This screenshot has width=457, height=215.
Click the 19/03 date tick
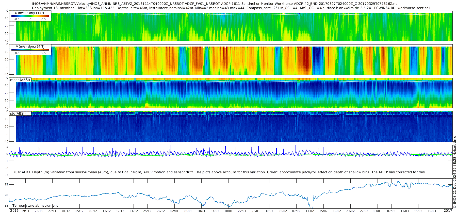(432, 211)
